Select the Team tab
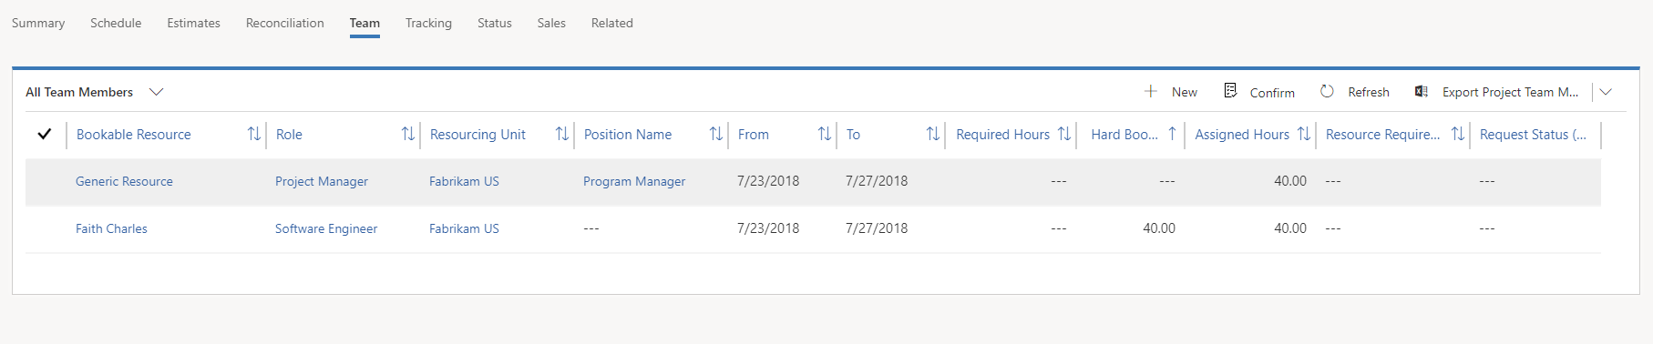Screen dimensions: 1653x344 point(364,23)
